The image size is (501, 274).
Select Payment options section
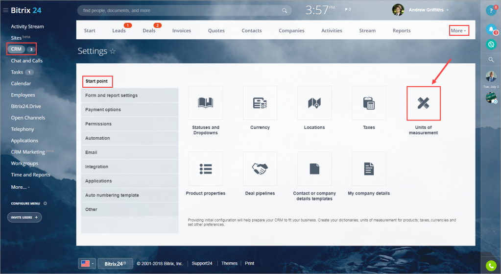click(x=130, y=110)
